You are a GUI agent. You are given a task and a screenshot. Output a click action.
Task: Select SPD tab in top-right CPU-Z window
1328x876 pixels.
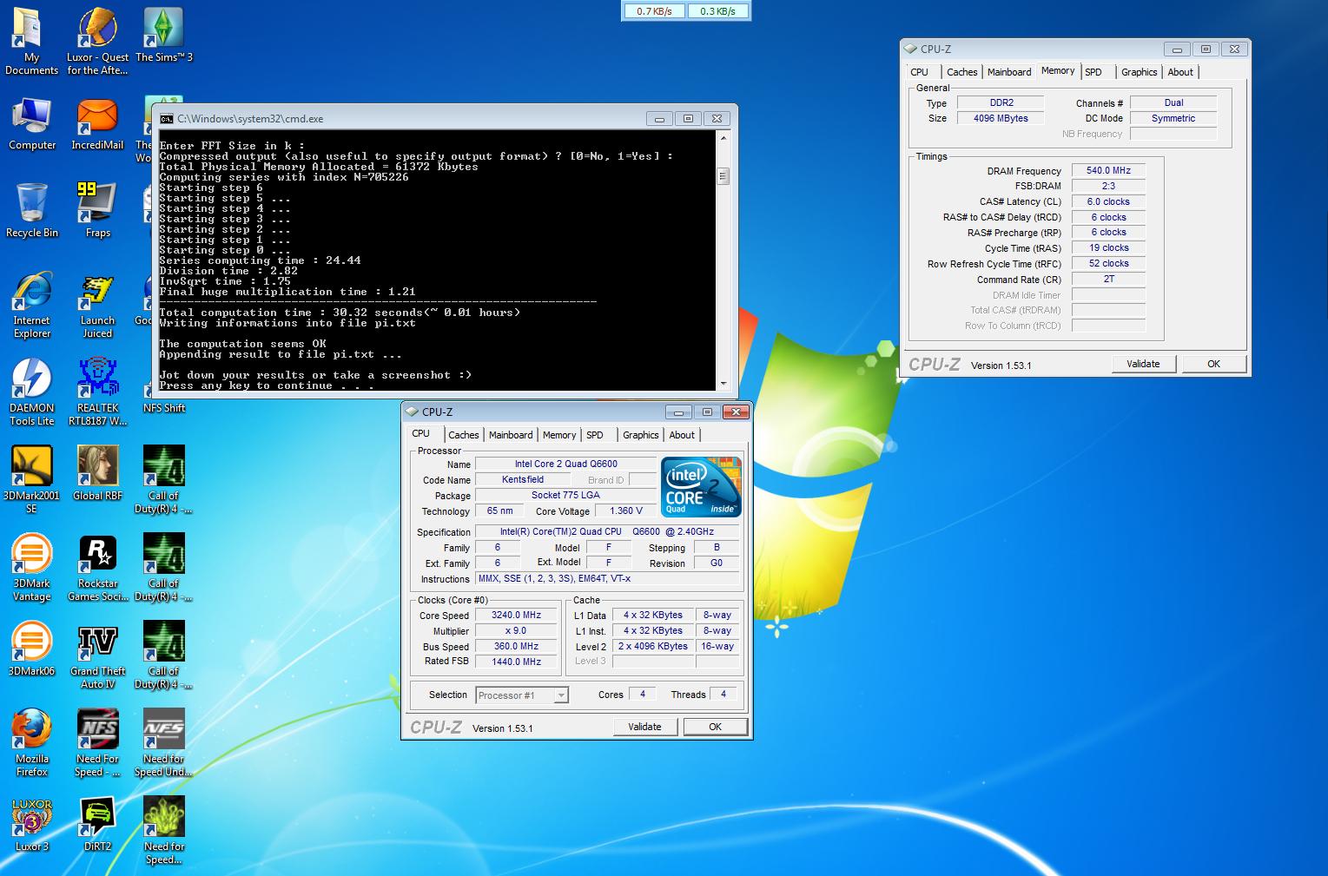(1093, 72)
